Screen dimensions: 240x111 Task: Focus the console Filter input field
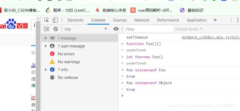pyautogui.click(x=148, y=29)
